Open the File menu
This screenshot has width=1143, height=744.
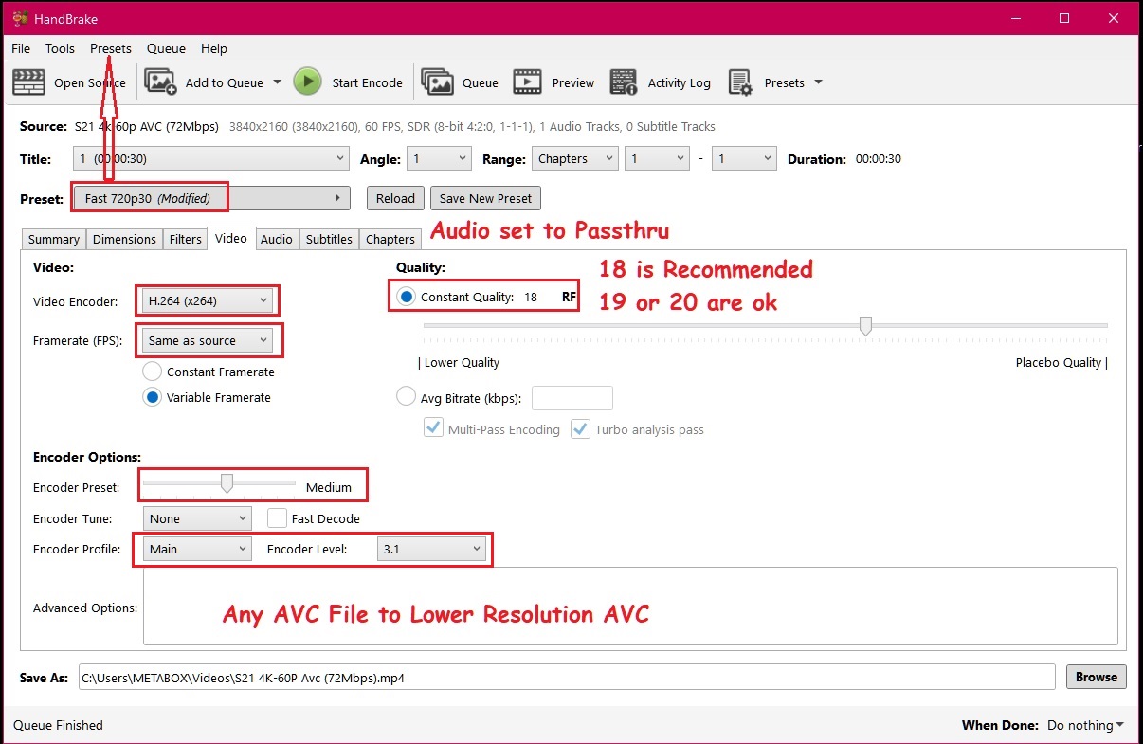21,48
